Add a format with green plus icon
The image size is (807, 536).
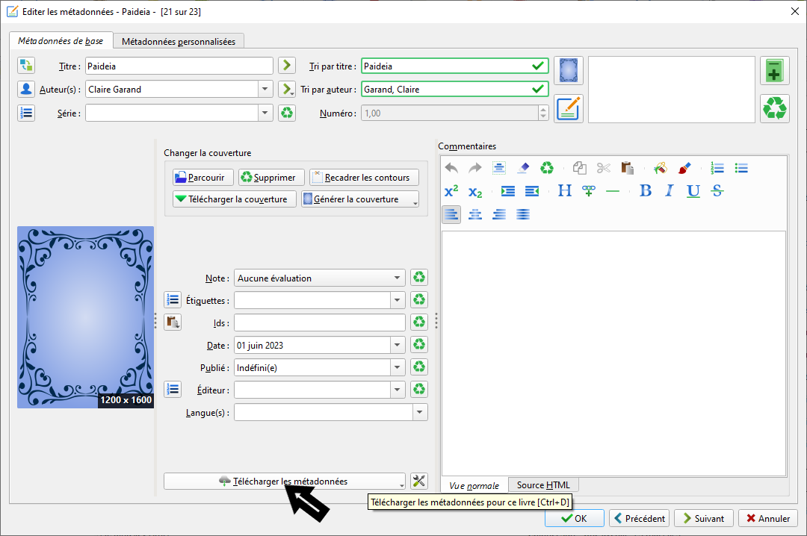(775, 70)
